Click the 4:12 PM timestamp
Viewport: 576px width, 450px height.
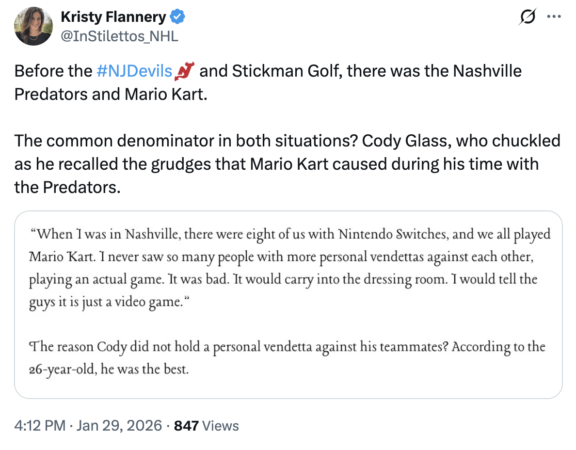click(40, 426)
